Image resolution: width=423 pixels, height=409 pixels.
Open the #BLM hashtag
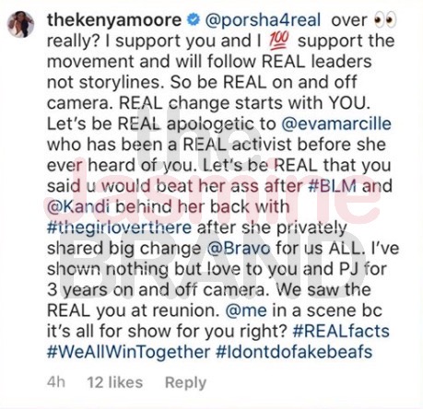(333, 186)
